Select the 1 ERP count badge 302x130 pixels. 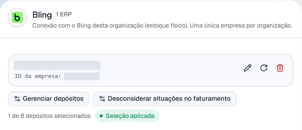(x=64, y=15)
